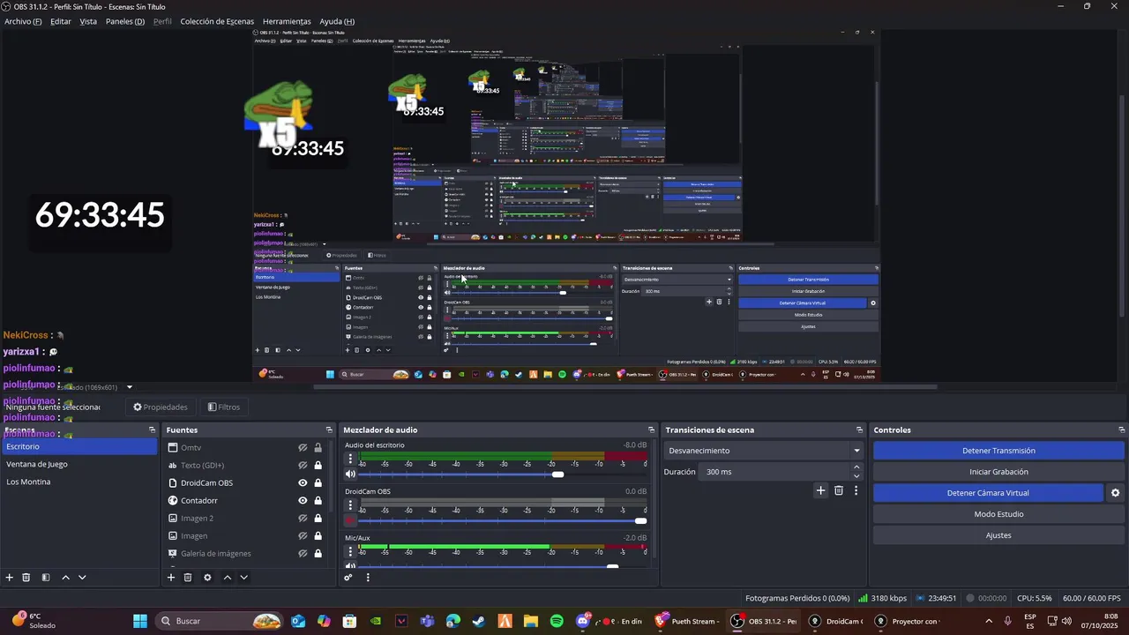Undock the Mezclador de audio panel

[652, 430]
